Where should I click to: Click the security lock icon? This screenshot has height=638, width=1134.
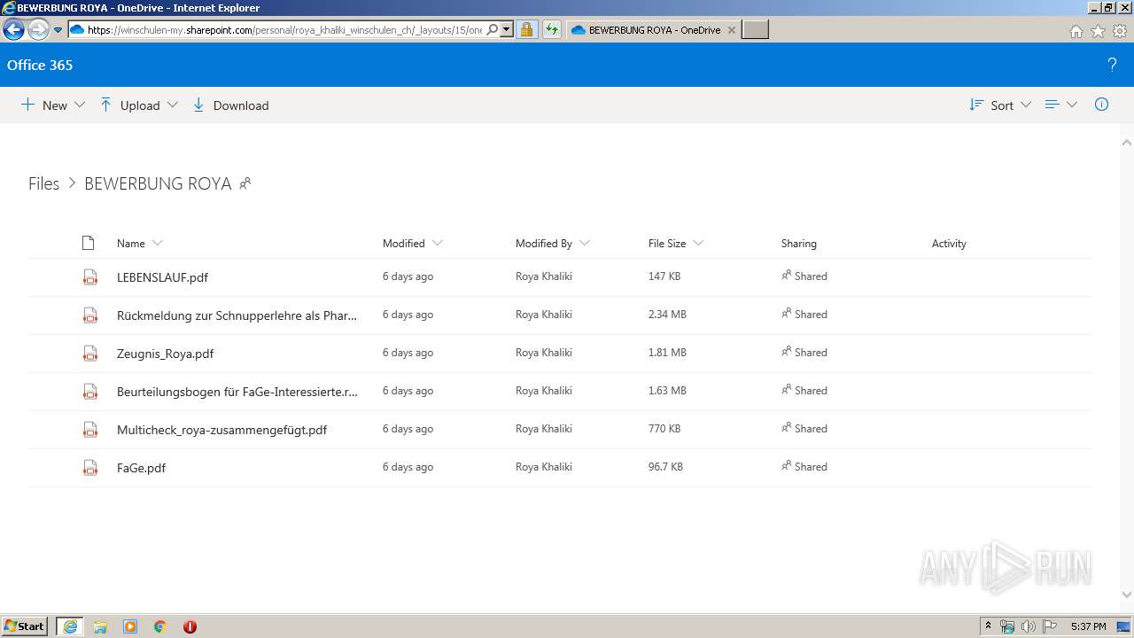[526, 30]
